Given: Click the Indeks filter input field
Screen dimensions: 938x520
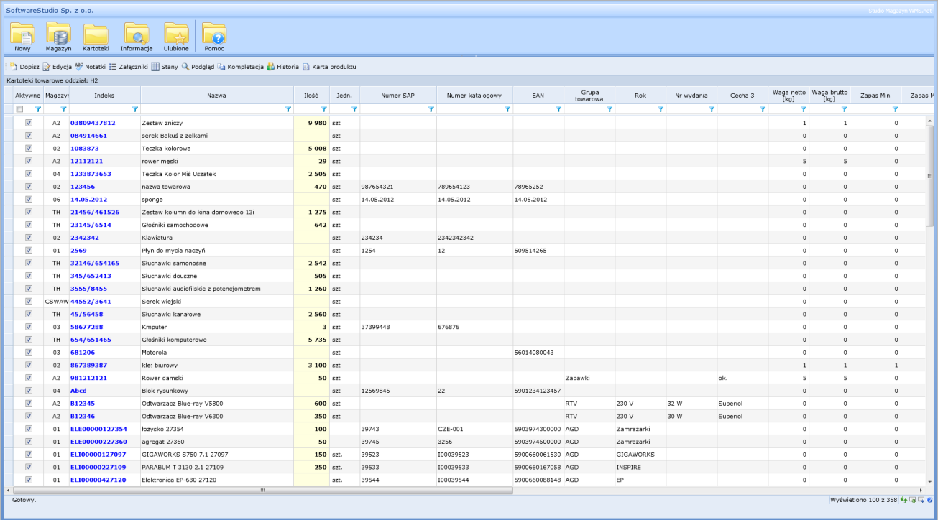Looking at the screenshot, I should [x=100, y=109].
